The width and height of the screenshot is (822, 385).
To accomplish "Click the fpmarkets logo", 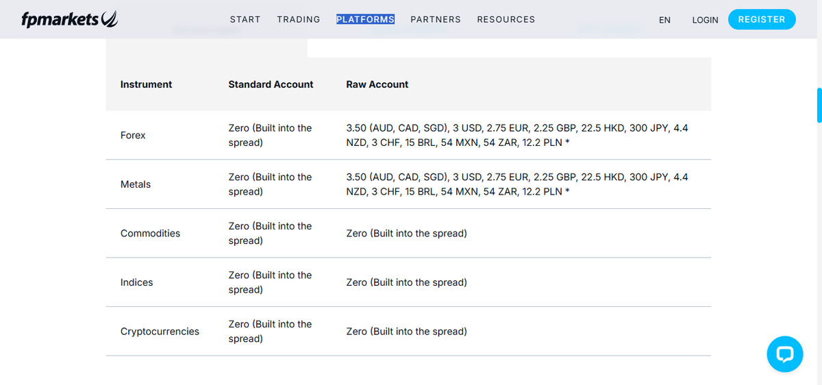I will point(70,20).
